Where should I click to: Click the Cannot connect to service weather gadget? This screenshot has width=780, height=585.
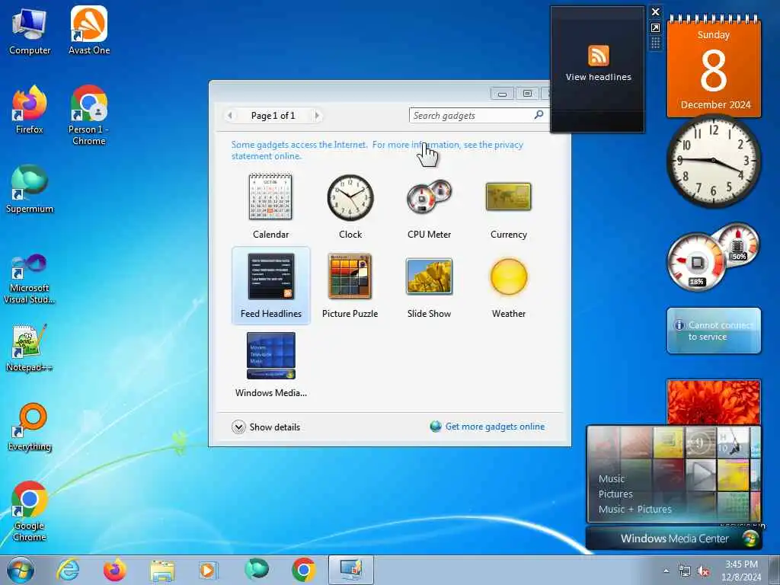click(714, 331)
